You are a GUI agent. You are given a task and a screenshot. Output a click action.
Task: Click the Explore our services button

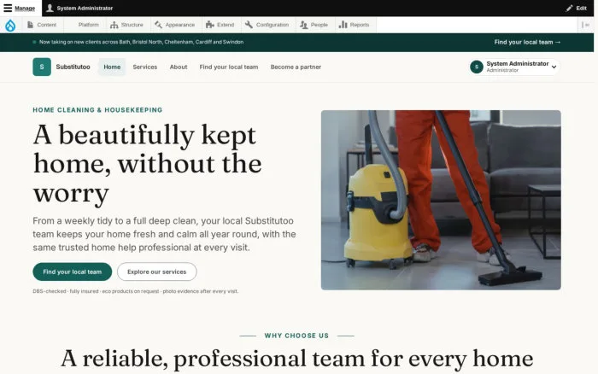coord(156,272)
